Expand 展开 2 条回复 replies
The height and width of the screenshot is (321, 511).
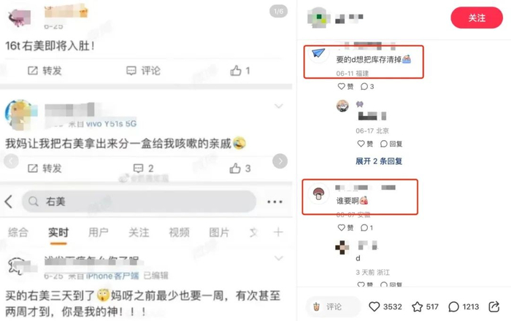pos(379,161)
